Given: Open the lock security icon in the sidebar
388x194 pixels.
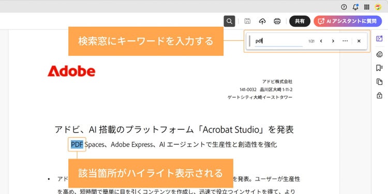Looking at the screenshot, I should click(379, 95).
